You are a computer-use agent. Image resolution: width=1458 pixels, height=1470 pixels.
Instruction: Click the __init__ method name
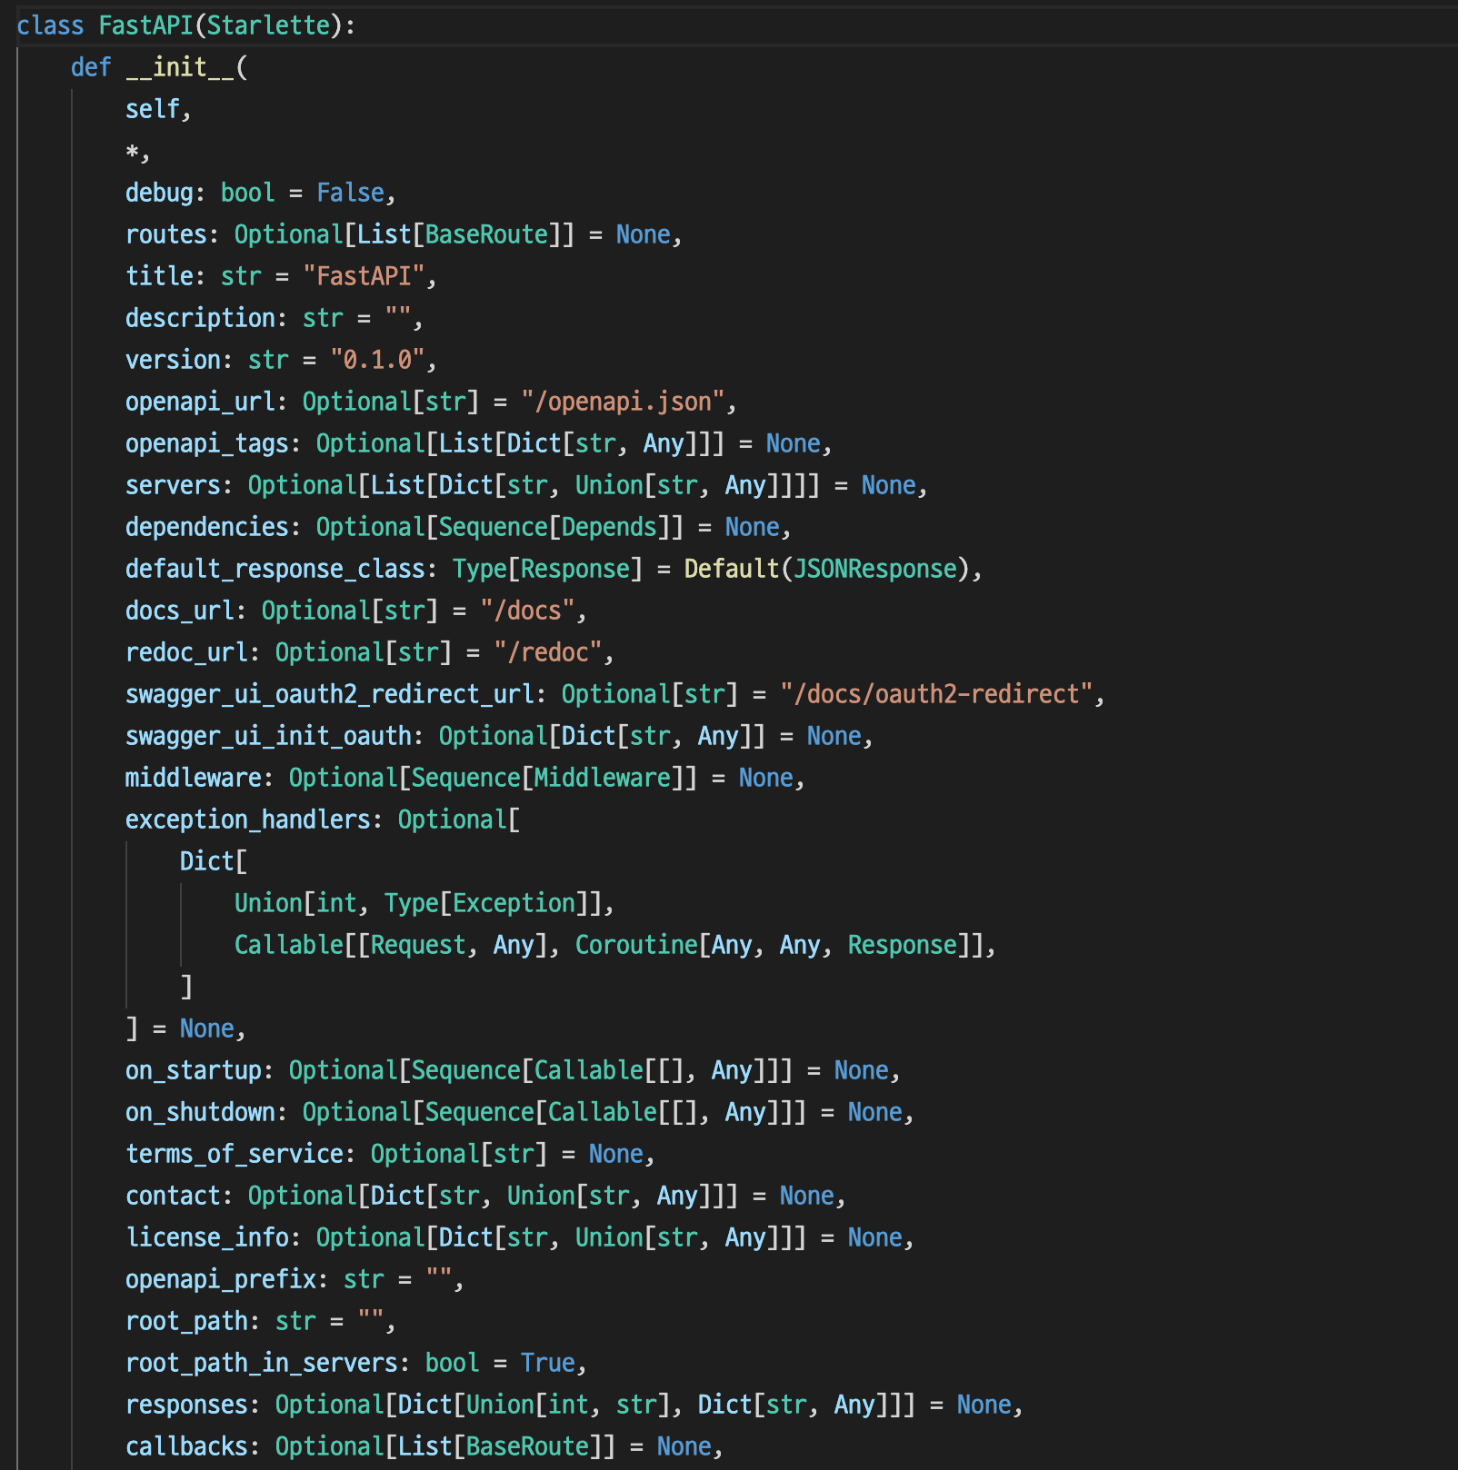[180, 67]
